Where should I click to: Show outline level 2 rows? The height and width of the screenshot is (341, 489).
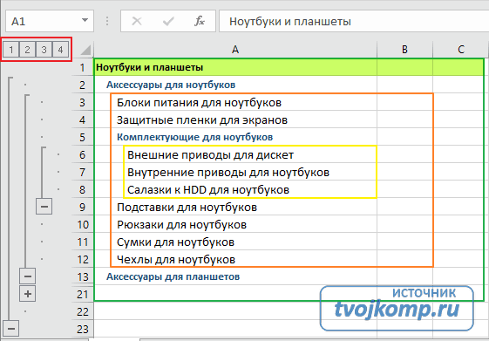(27, 50)
